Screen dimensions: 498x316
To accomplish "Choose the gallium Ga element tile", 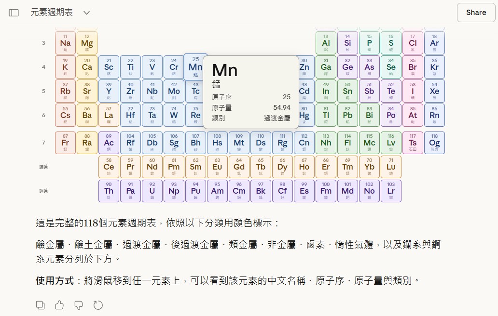I will point(326,67).
